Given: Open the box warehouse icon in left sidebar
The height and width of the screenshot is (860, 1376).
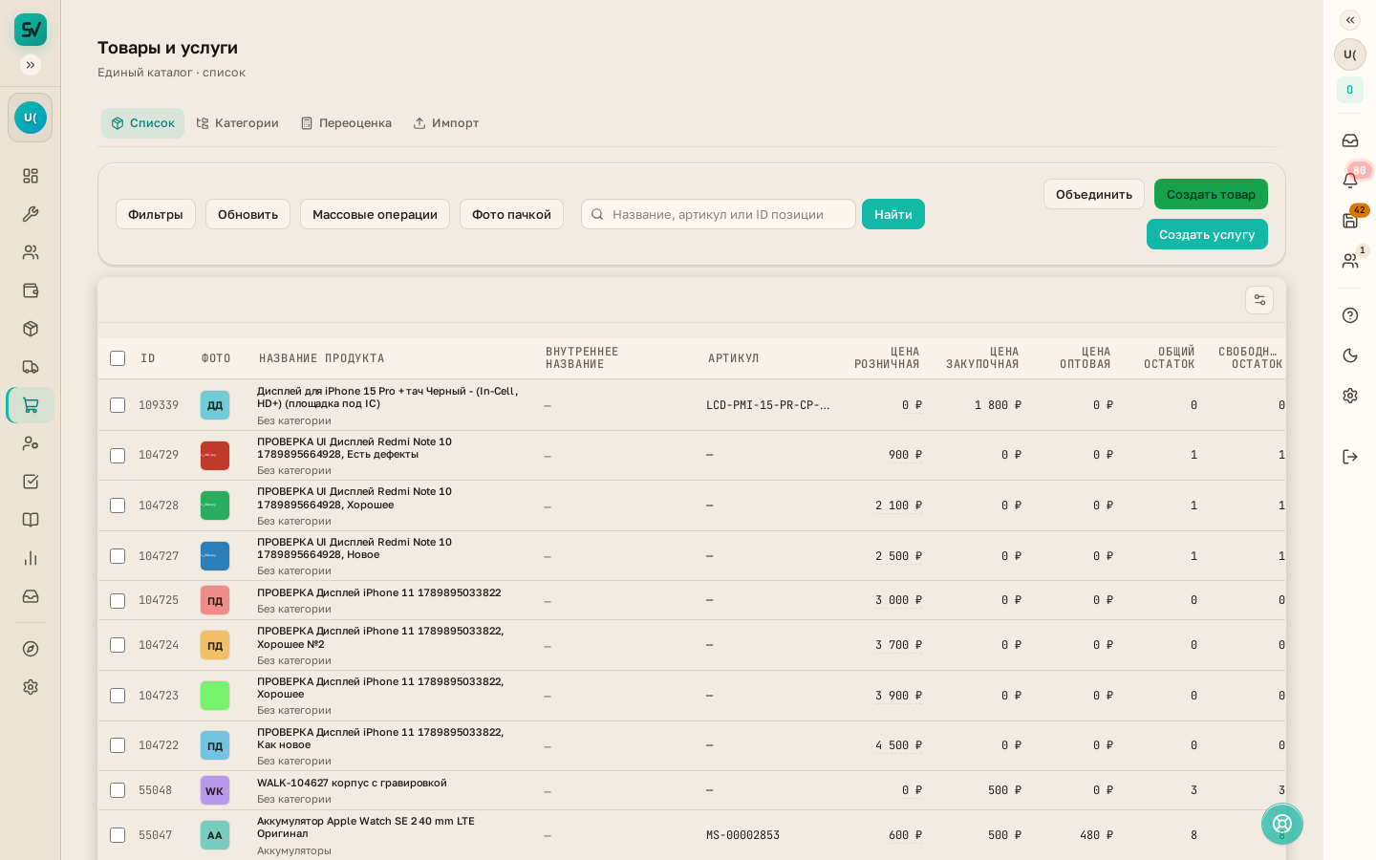Looking at the screenshot, I should pyautogui.click(x=31, y=329).
